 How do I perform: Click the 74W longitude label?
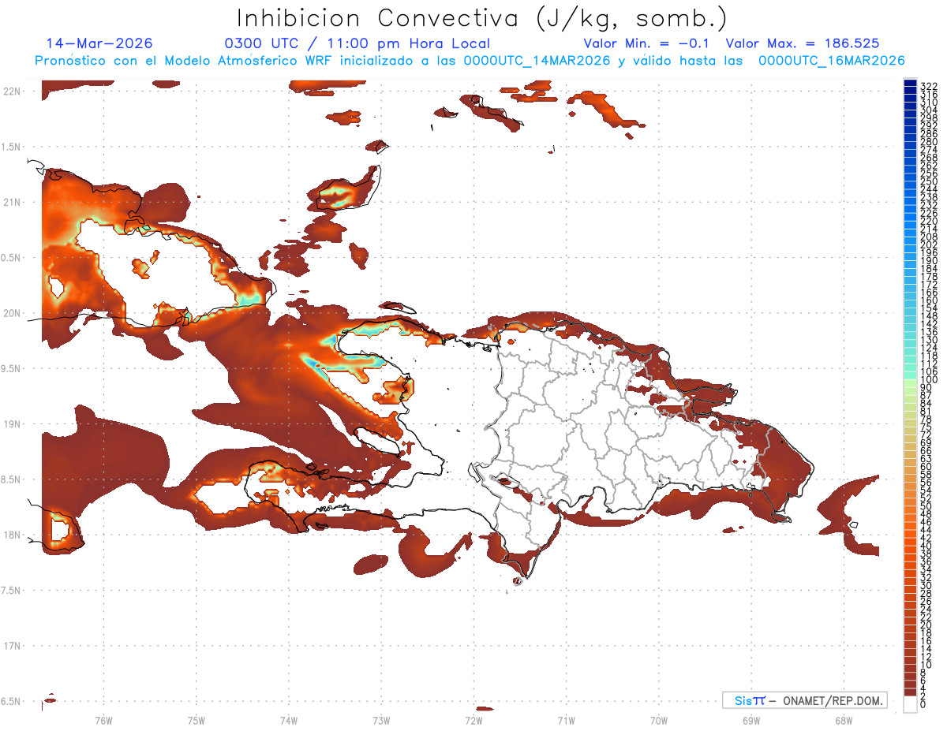coord(288,720)
